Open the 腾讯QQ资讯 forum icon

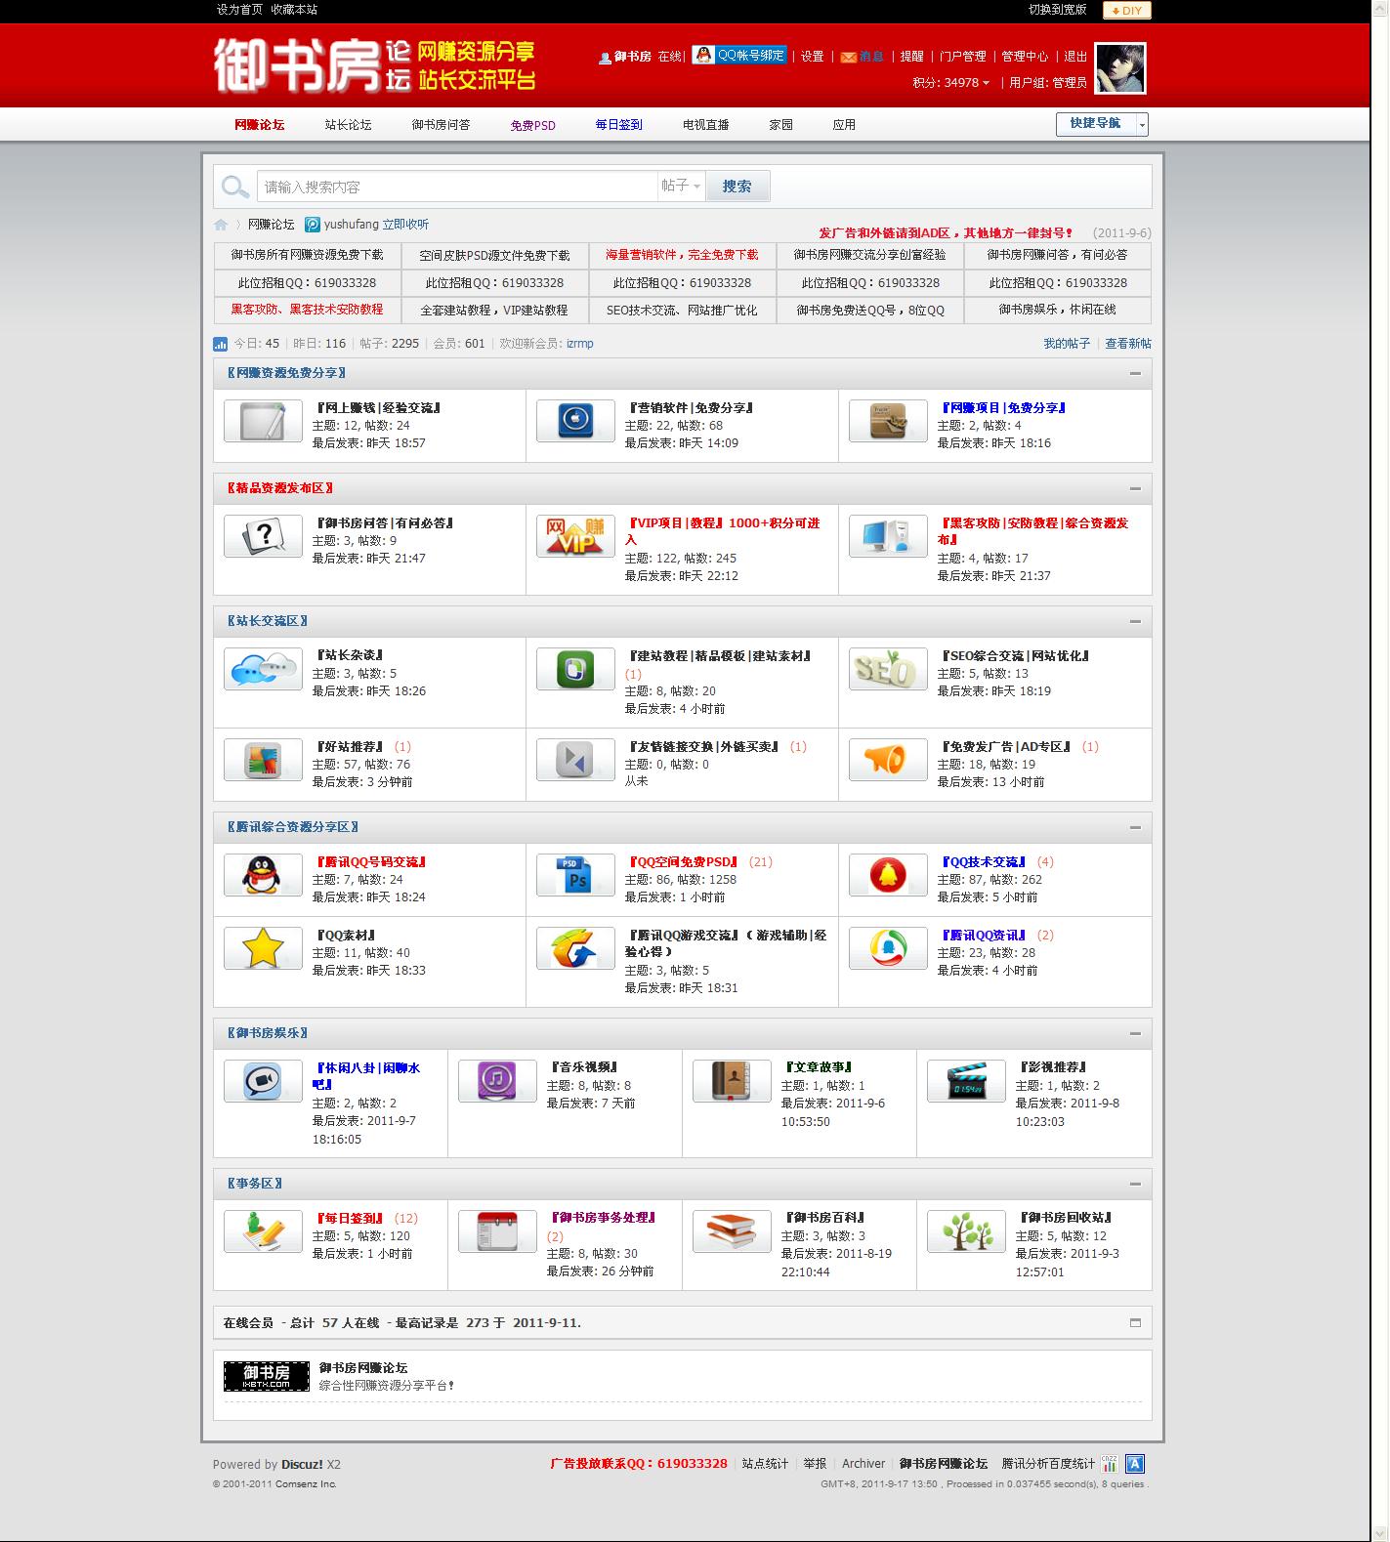coord(888,948)
